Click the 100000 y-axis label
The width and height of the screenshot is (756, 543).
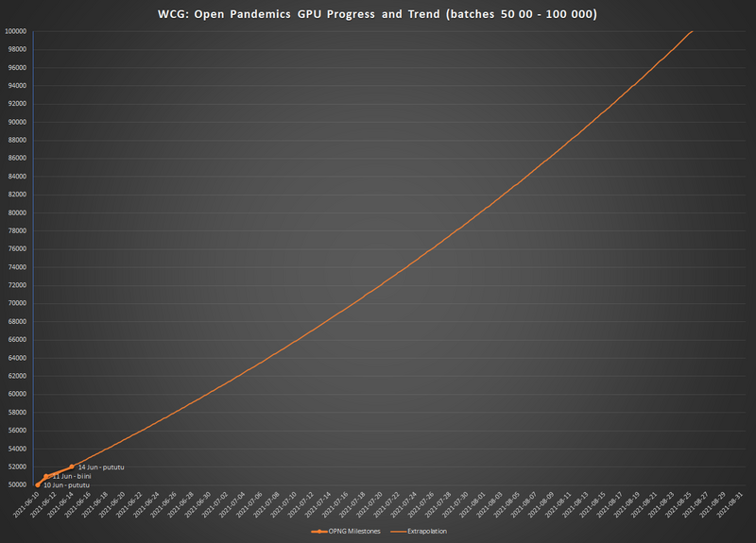tap(15, 31)
